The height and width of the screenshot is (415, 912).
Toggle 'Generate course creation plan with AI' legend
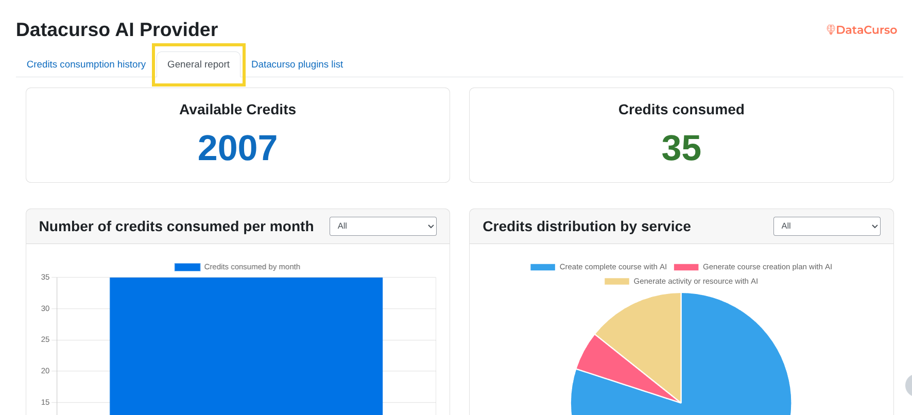click(767, 267)
